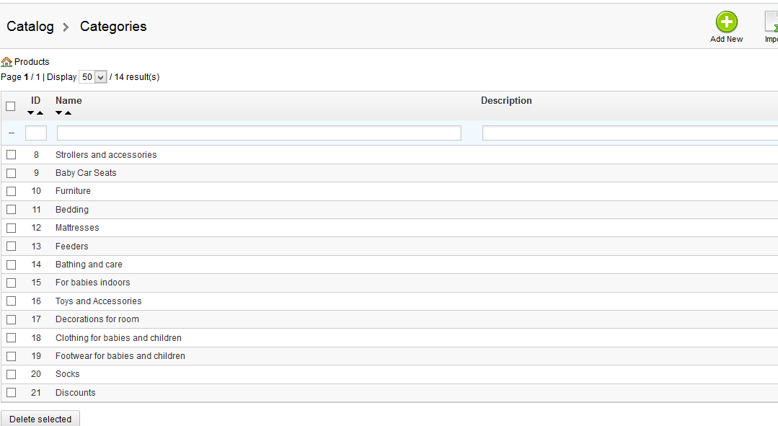Click the green Add New icon
Image resolution: width=778 pixels, height=426 pixels.
click(726, 22)
